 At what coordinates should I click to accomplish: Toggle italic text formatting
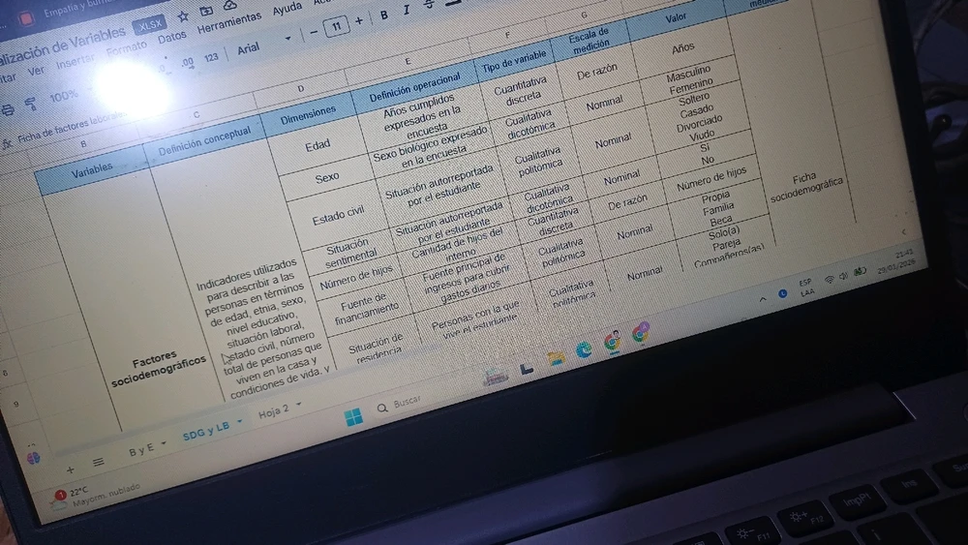click(x=407, y=11)
